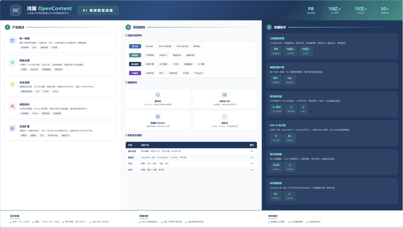Select the 容器化 Docker grid icon
This screenshot has width=403, height=228.
[x=158, y=117]
